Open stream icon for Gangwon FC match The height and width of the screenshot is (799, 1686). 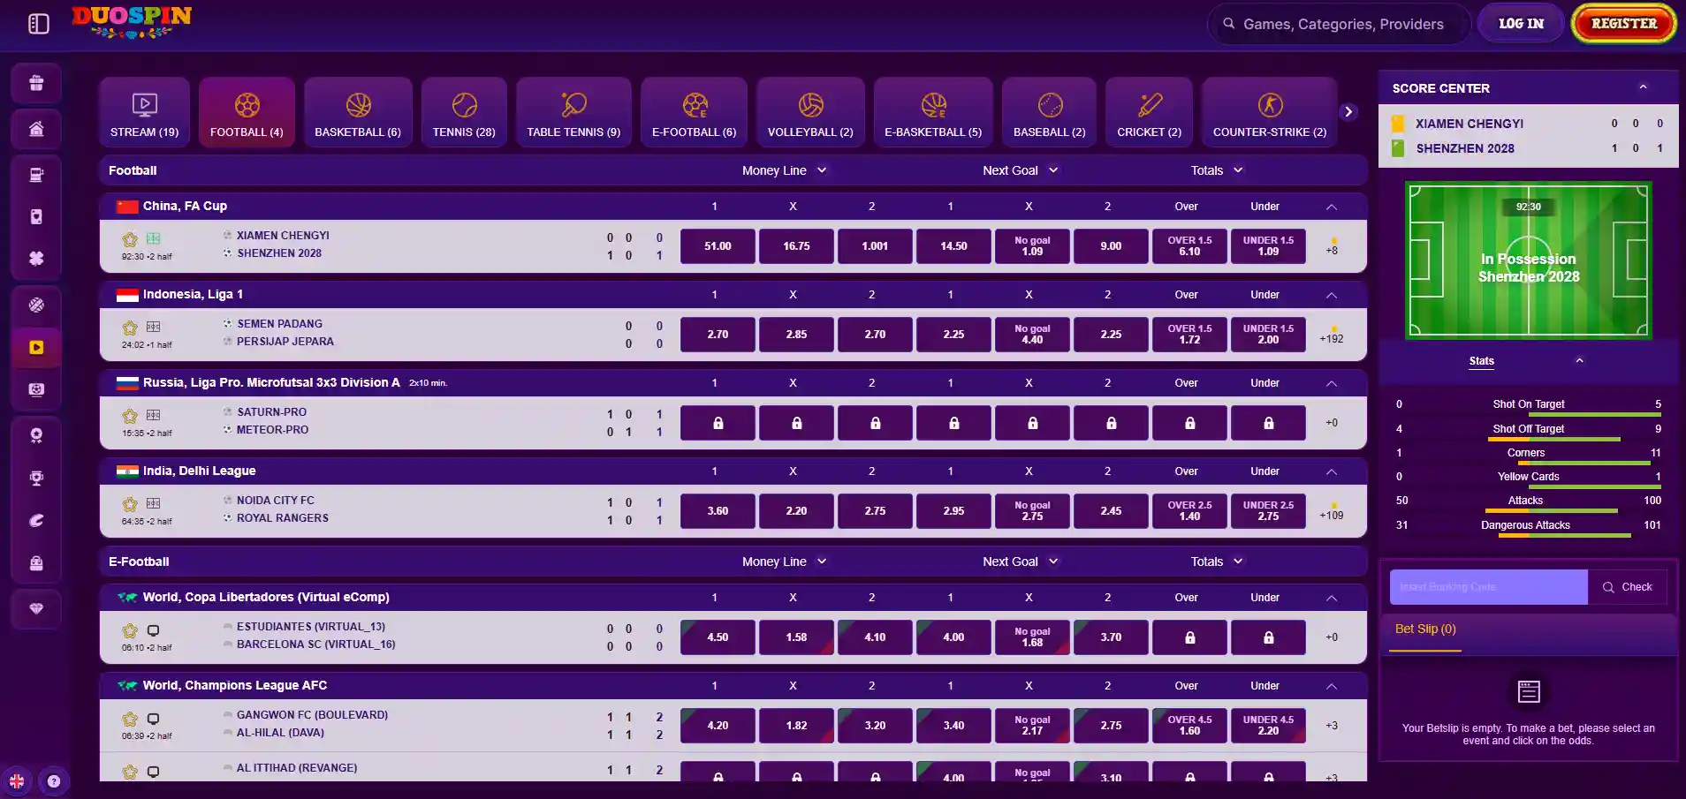tap(154, 719)
